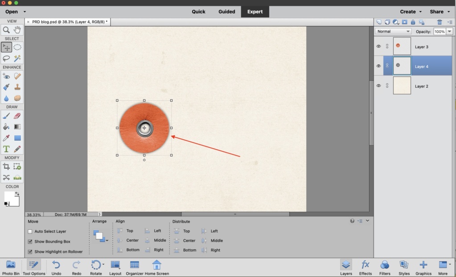Select the Zoom tool
This screenshot has height=277, width=456.
point(6,30)
